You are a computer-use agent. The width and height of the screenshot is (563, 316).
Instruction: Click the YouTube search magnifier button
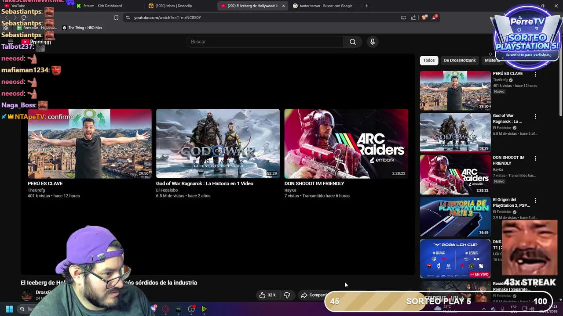click(353, 42)
